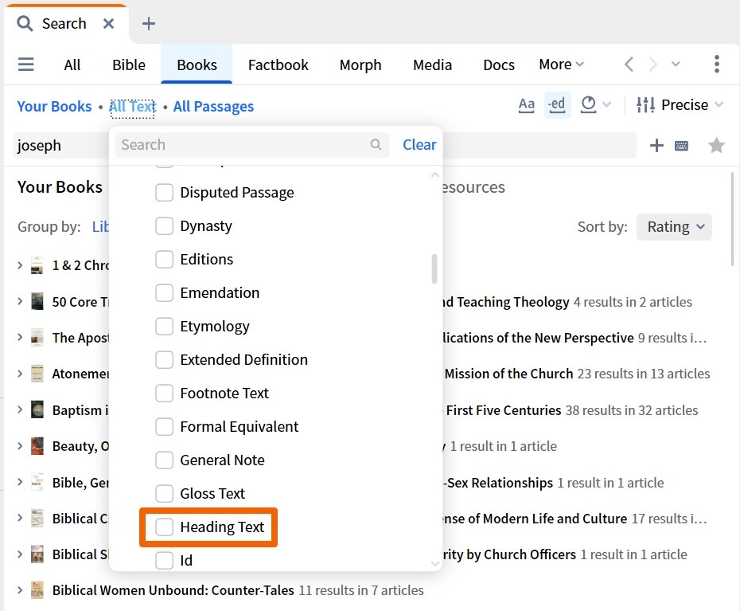Open the on-screen keyboard icon
Viewport: 740px width, 611px height.
681,146
